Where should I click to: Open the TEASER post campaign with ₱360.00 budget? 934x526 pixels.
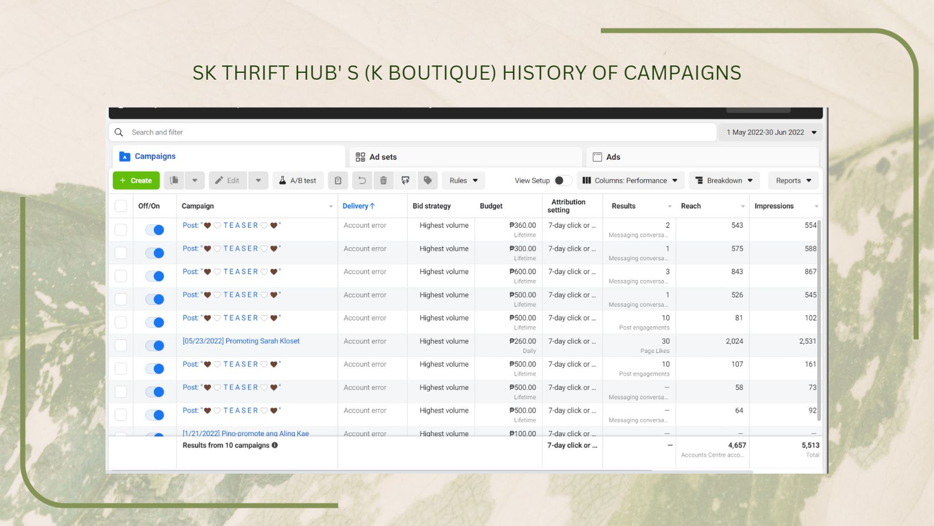click(232, 225)
